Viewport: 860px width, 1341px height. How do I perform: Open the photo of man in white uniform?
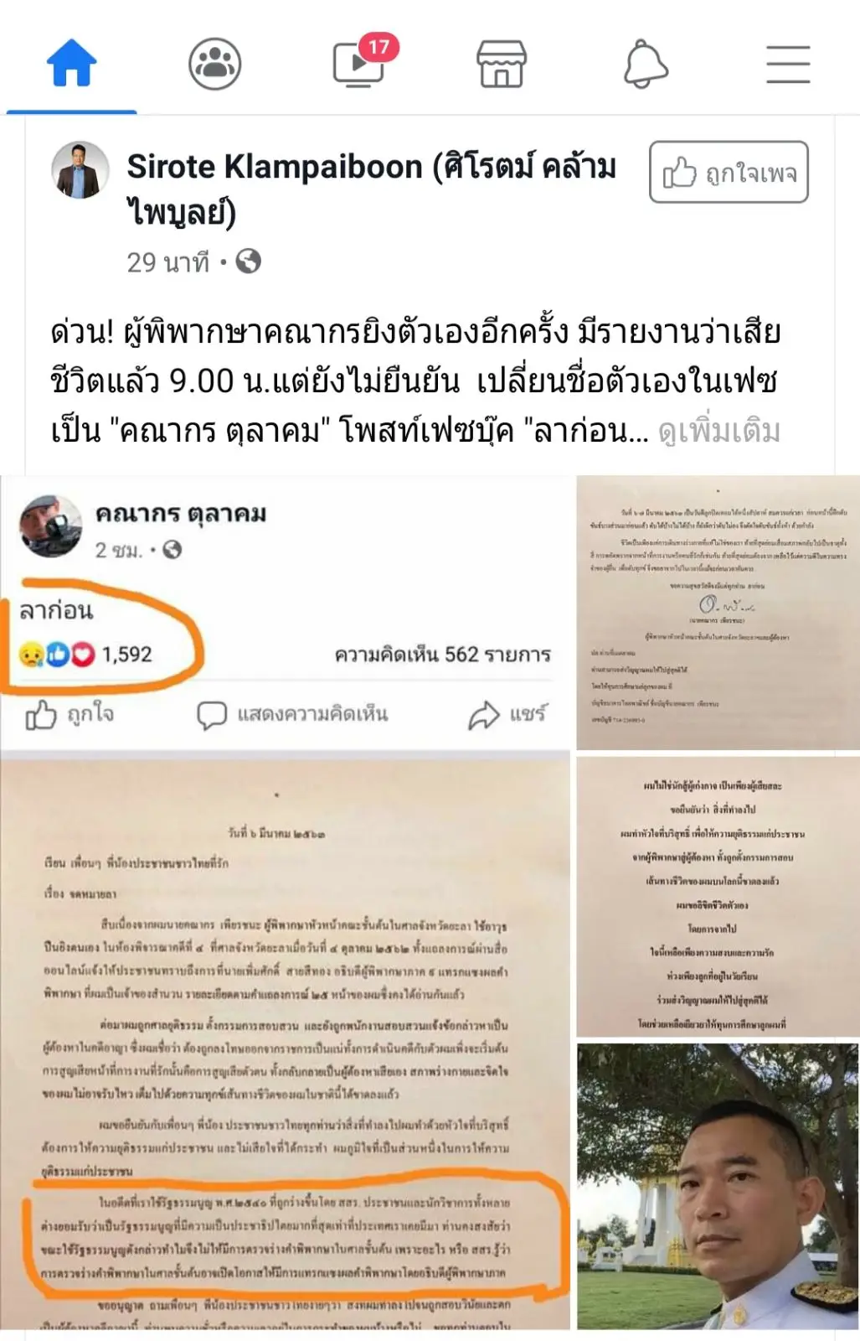point(718,1186)
